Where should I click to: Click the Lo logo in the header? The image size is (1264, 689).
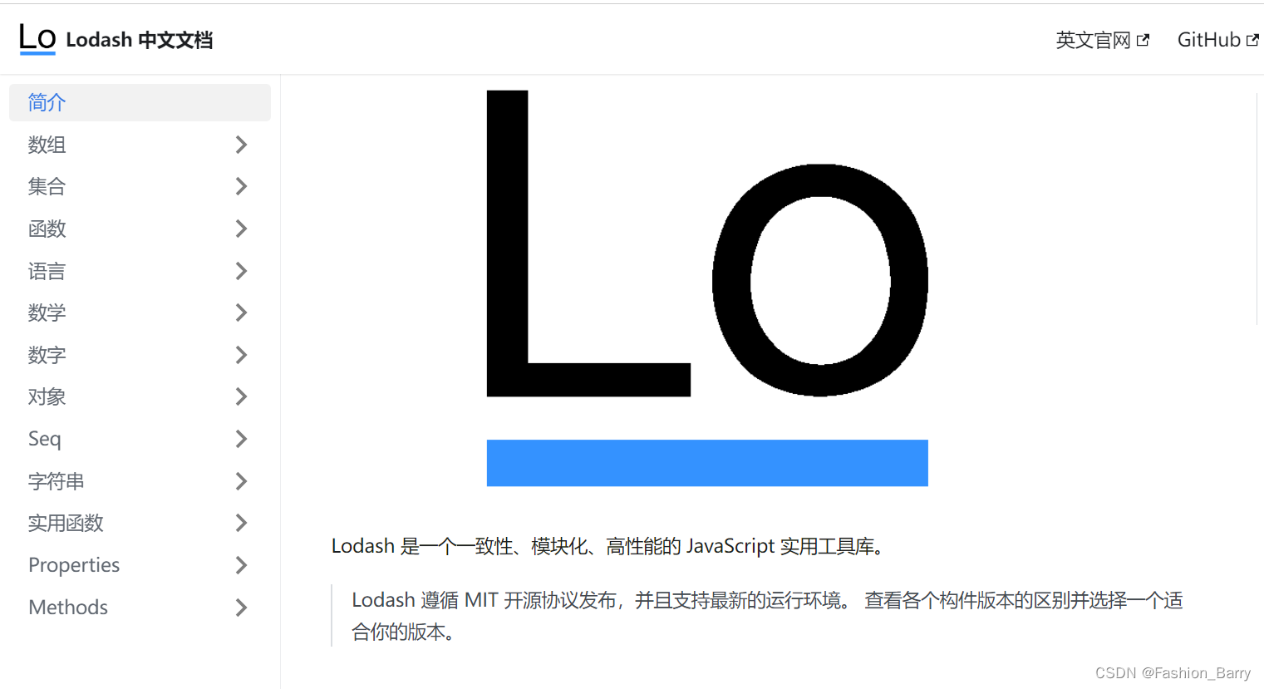tap(37, 39)
